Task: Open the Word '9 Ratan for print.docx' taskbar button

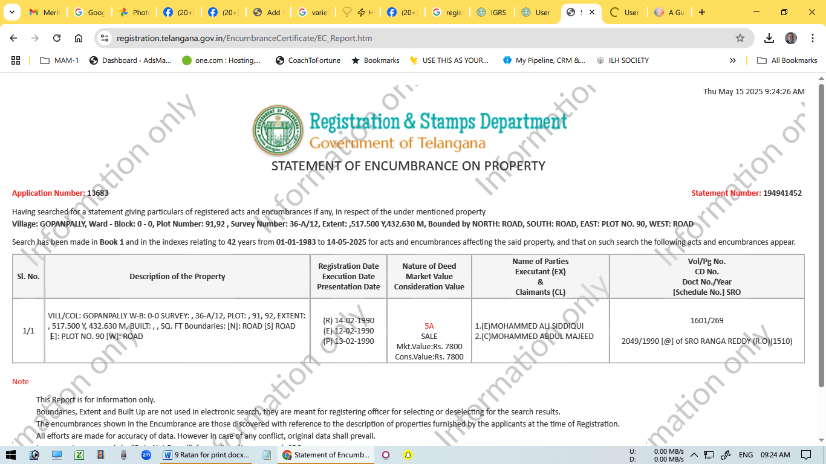Action: (207, 455)
